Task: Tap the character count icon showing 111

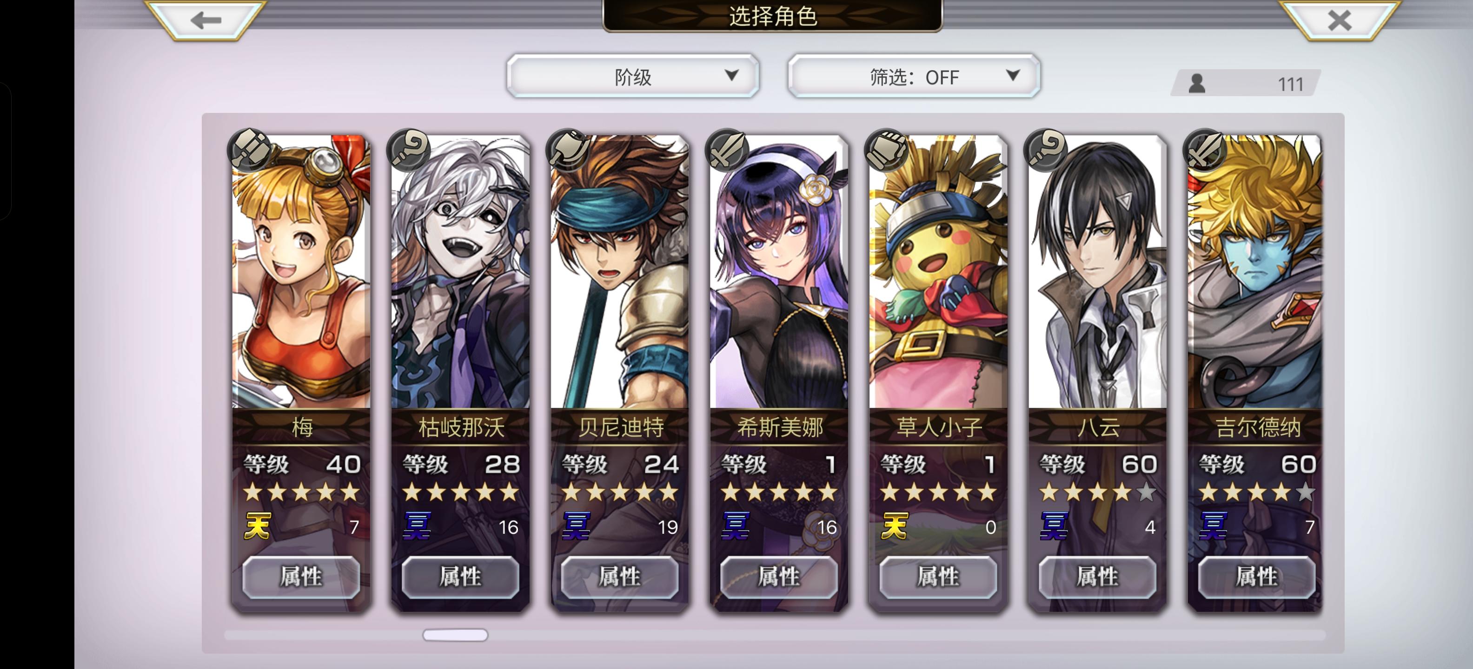Action: tap(1197, 84)
